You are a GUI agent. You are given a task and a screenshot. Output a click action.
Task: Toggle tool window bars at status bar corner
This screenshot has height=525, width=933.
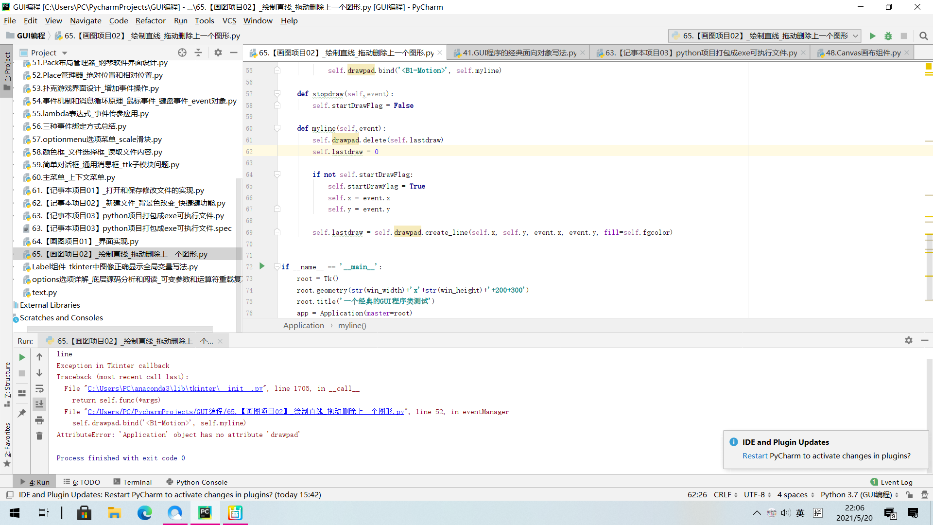pyautogui.click(x=9, y=495)
